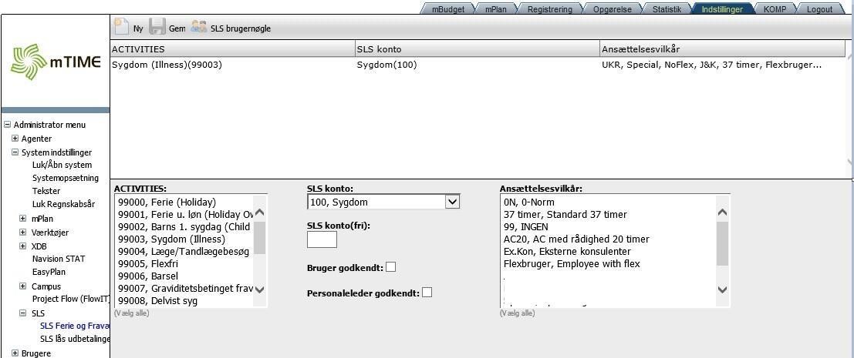854x358 pixels.
Task: Open Luk/Åbn system in sidebar
Action: point(62,165)
